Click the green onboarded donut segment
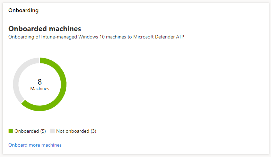 pyautogui.click(x=63, y=87)
